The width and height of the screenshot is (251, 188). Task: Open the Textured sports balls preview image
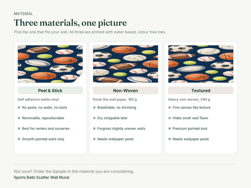click(x=201, y=64)
